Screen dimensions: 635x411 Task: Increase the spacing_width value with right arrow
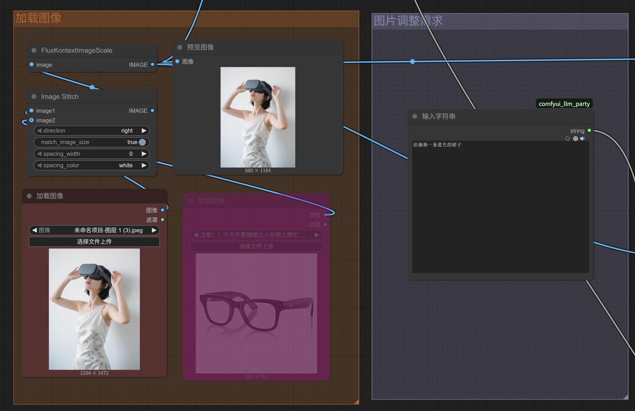144,154
